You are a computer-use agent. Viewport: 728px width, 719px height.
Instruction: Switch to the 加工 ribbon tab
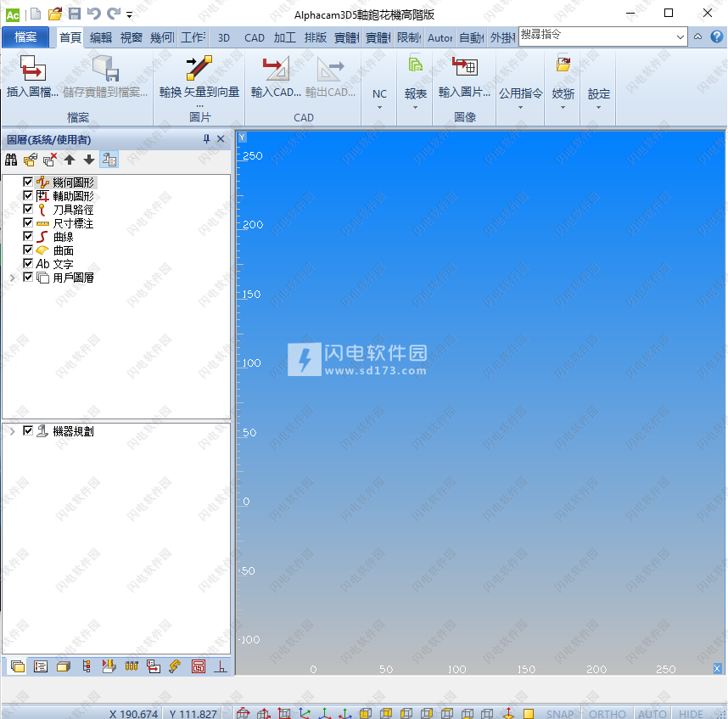point(284,37)
